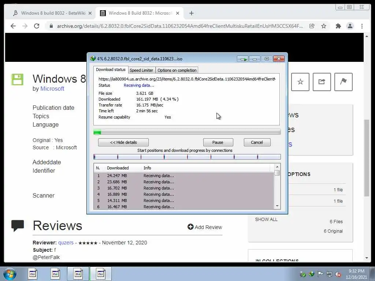The image size is (375, 281).
Task: Select connection row 6 with 16.467 MB
Action: (x=184, y=206)
